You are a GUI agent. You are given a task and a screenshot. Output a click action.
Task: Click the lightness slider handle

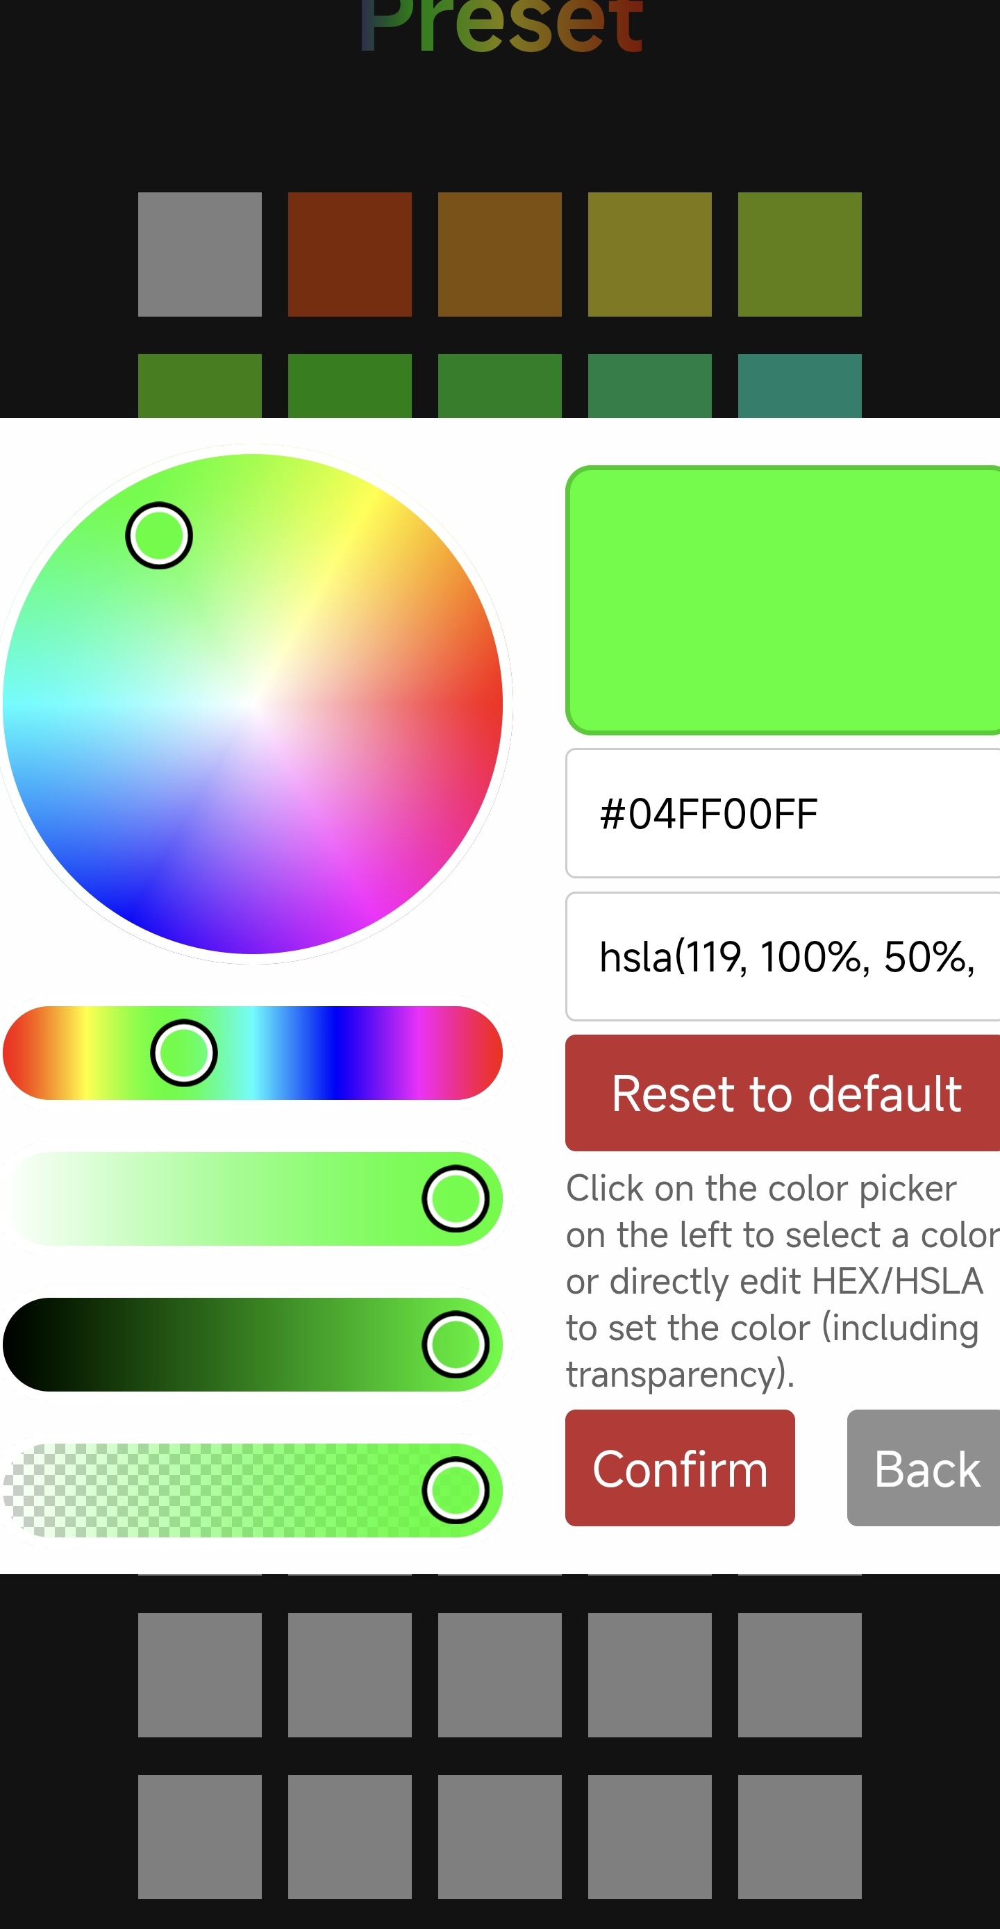pos(456,1344)
